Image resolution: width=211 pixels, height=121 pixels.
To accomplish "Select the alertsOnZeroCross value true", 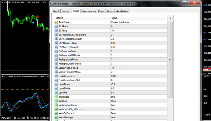I will coord(113,105).
